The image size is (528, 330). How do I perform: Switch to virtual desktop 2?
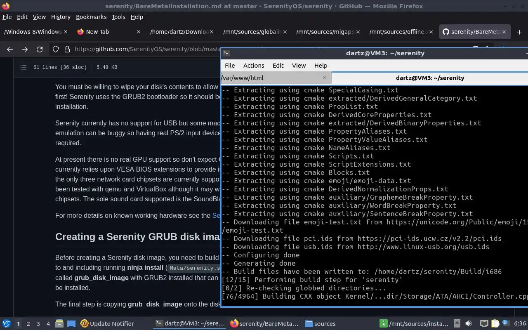pyautogui.click(x=28, y=324)
